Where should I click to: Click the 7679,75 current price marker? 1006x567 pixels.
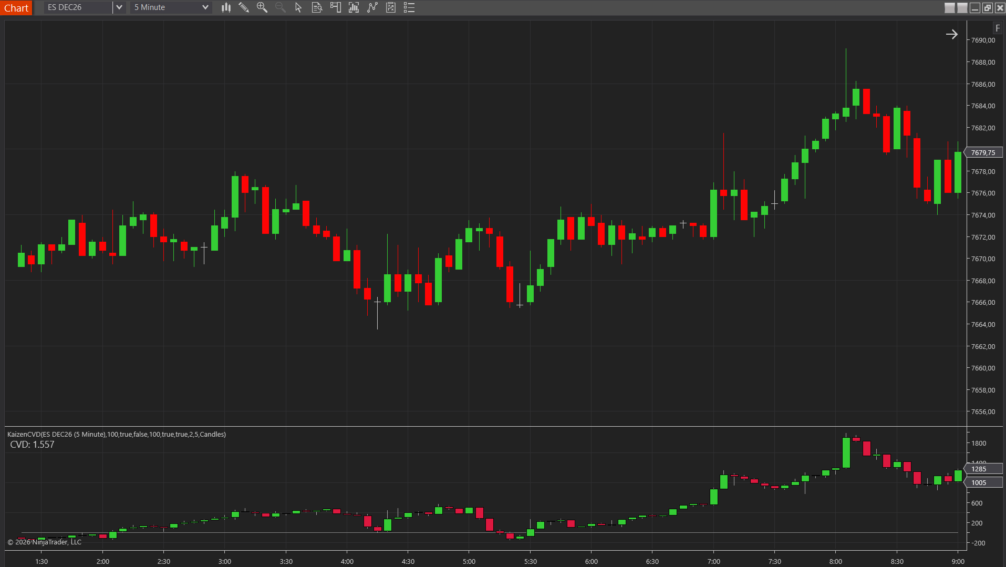(983, 152)
